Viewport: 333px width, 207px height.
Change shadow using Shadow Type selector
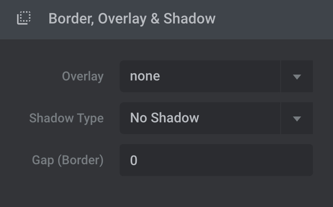tap(216, 118)
